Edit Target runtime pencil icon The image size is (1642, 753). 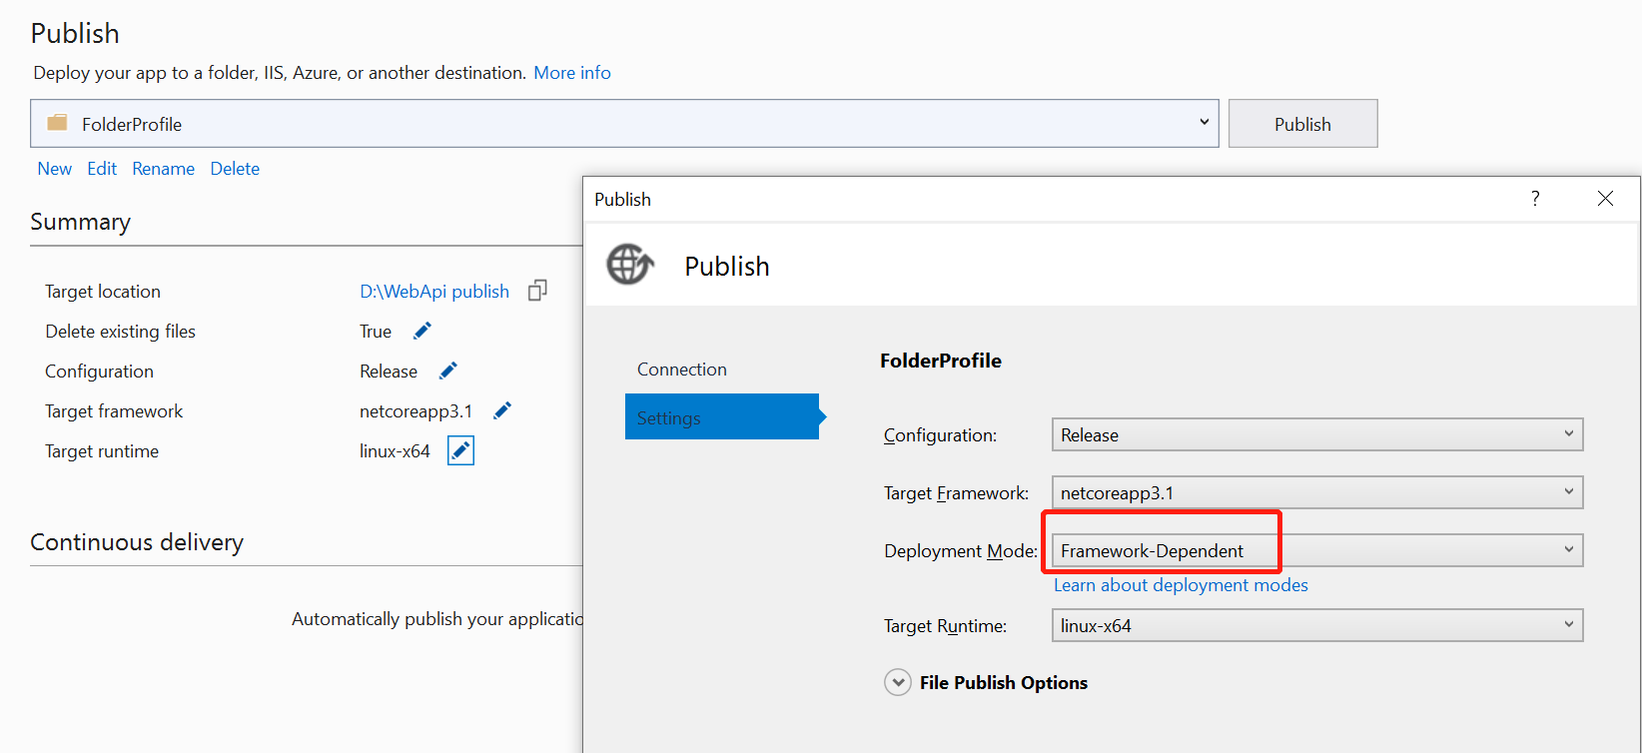coord(460,450)
